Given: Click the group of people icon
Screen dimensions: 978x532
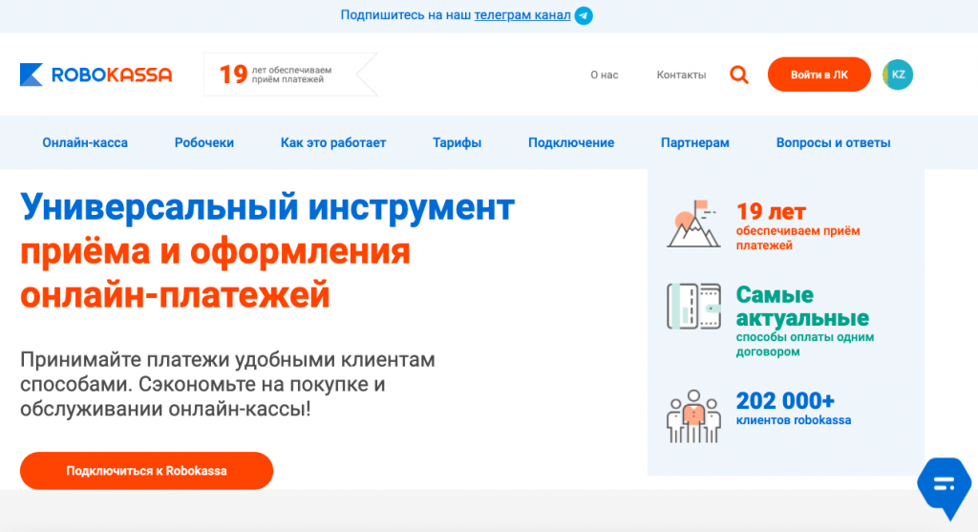Looking at the screenshot, I should [x=693, y=416].
